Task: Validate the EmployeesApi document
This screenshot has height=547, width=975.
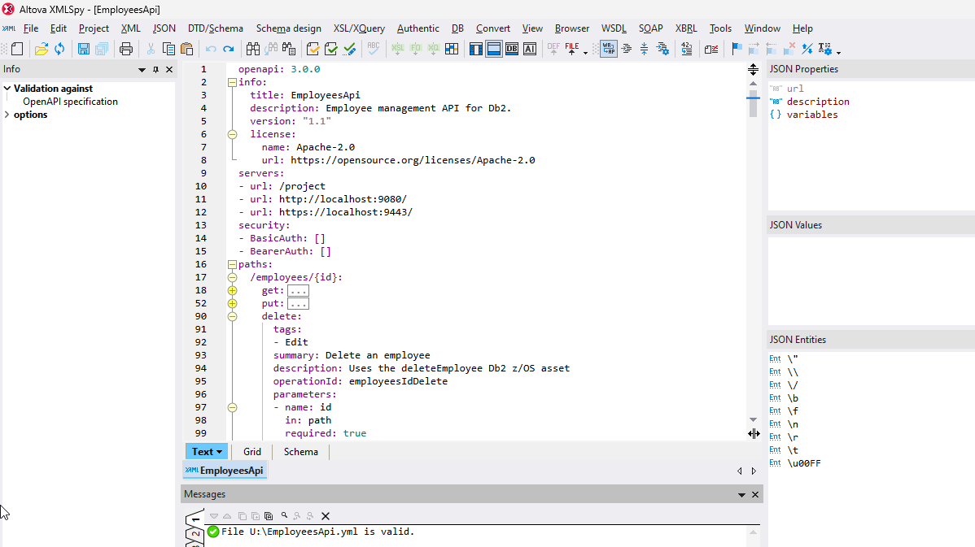Action: point(331,49)
